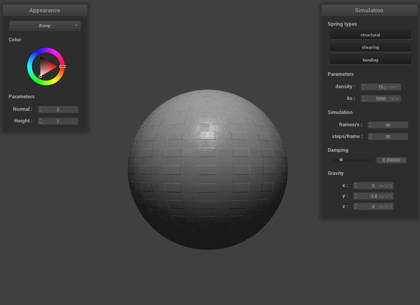Image resolution: width=420 pixels, height=305 pixels.
Task: Click the damping percentage value box
Action: click(x=391, y=160)
